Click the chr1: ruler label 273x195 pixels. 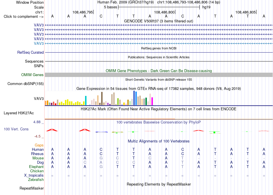point(40,12)
